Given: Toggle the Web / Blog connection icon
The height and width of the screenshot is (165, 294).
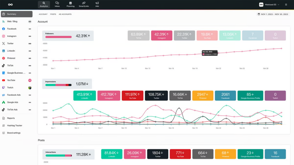Looking at the screenshot, I should point(30,21).
